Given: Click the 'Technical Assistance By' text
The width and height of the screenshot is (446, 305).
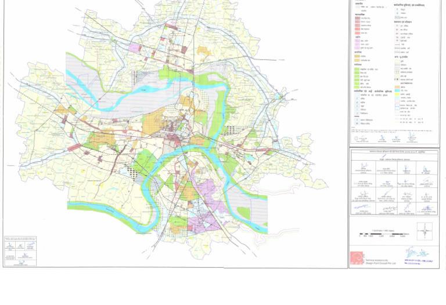Looking at the screenshot, I should 378,260.
